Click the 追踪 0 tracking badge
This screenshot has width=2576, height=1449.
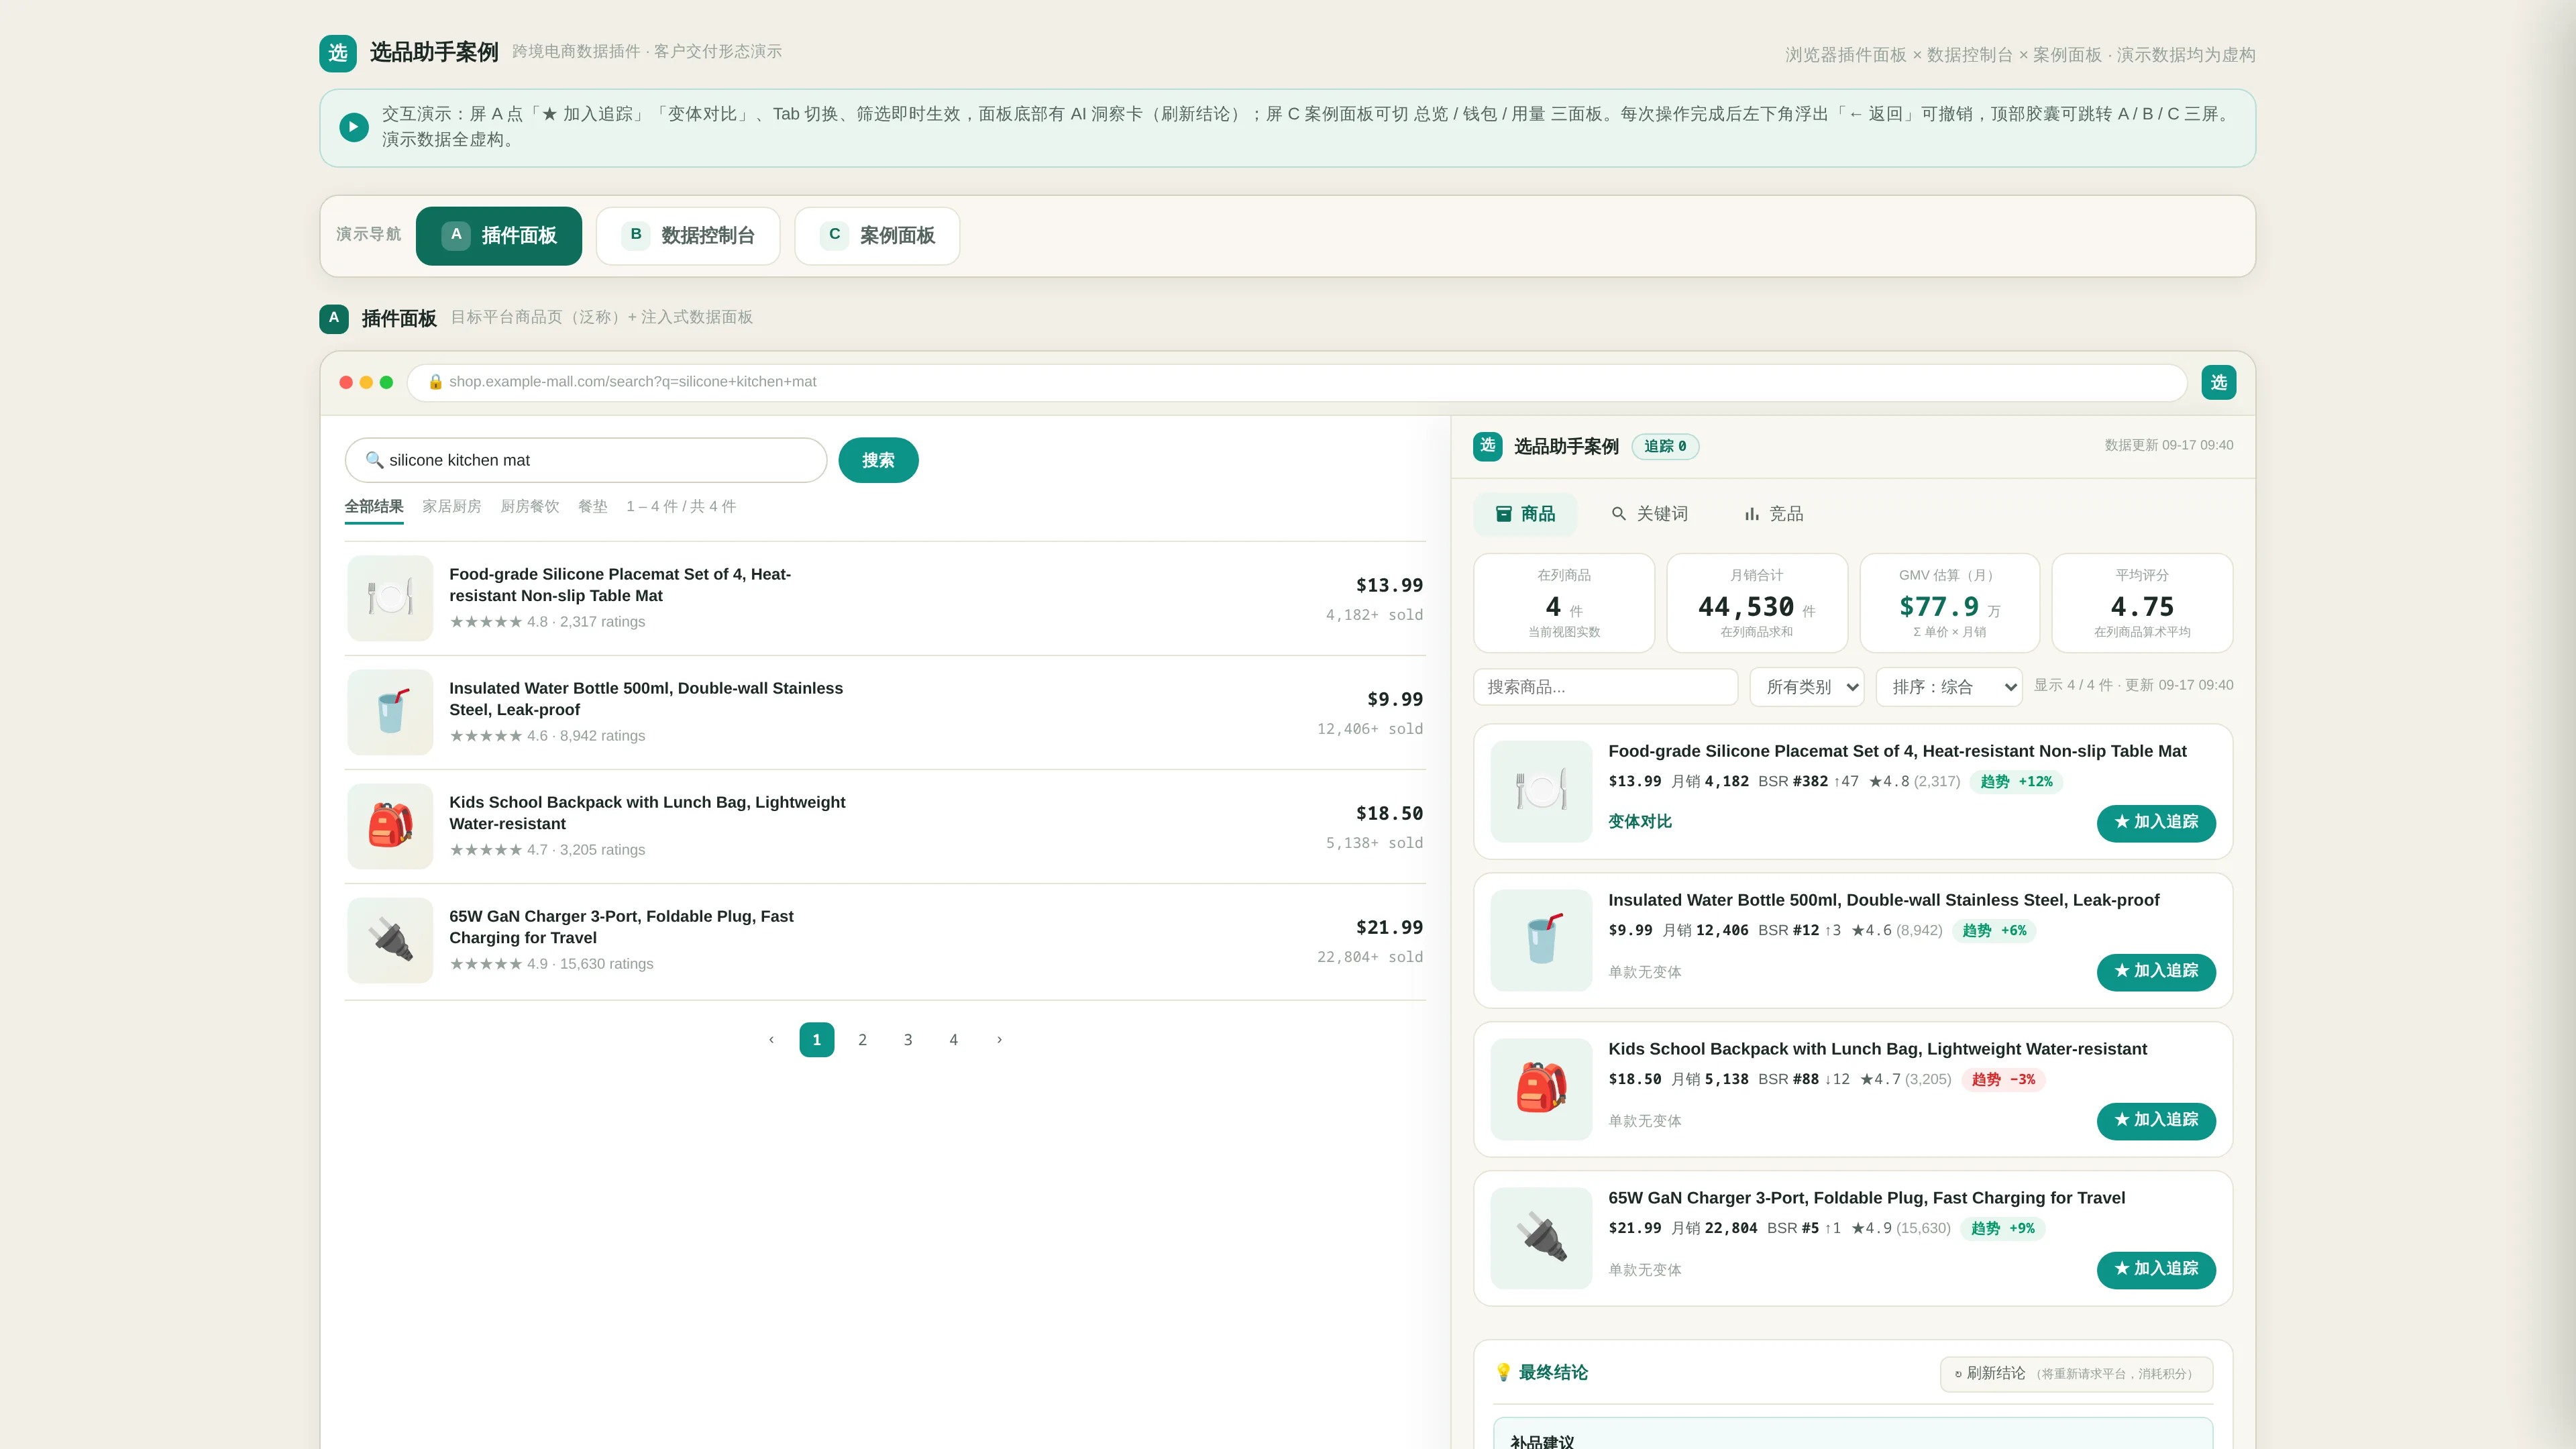pyautogui.click(x=1665, y=446)
